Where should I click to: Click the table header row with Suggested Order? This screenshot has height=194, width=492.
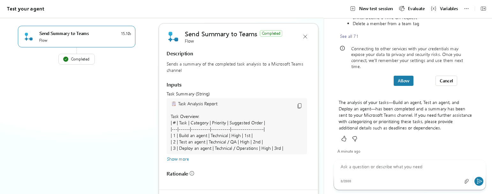(x=218, y=123)
